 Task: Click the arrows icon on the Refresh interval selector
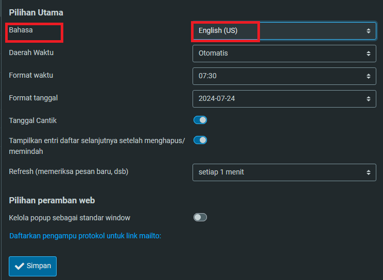pyautogui.click(x=369, y=172)
